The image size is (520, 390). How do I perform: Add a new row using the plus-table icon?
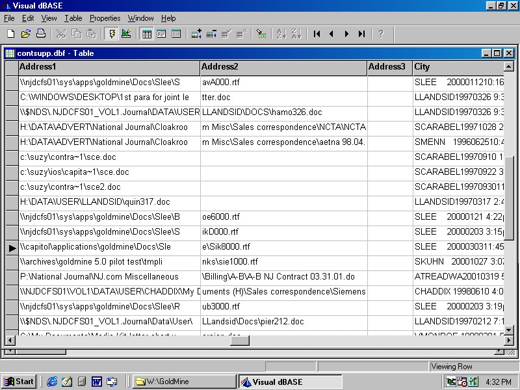pos(196,34)
